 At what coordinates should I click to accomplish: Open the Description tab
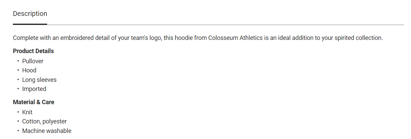pyautogui.click(x=30, y=14)
